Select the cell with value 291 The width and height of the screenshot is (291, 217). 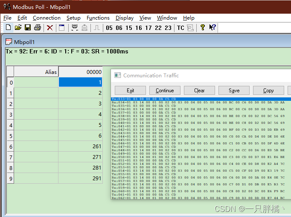80,179
